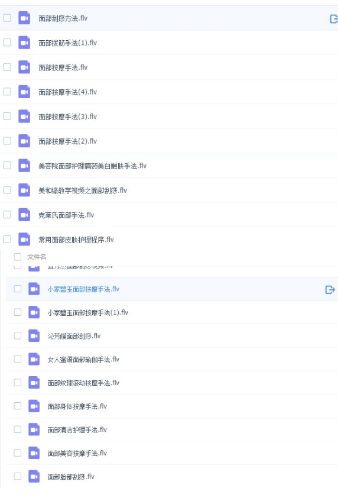The image size is (338, 501).
Task: Click file name 沁芳媛面部刮痧.flv
Action: click(x=74, y=336)
